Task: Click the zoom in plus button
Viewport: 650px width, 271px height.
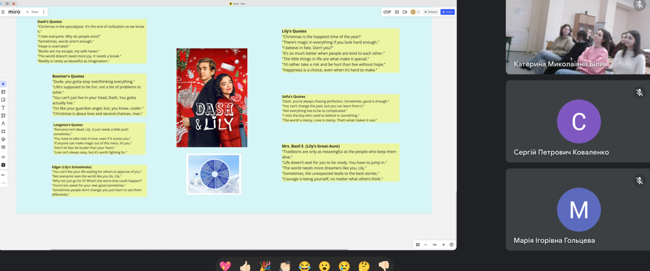Action: [x=443, y=245]
